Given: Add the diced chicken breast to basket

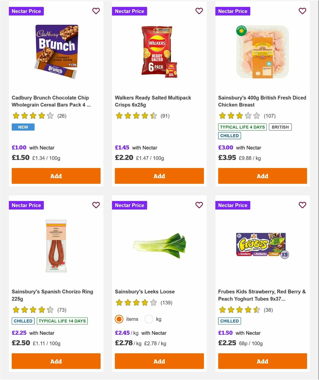Looking at the screenshot, I should coord(262,176).
